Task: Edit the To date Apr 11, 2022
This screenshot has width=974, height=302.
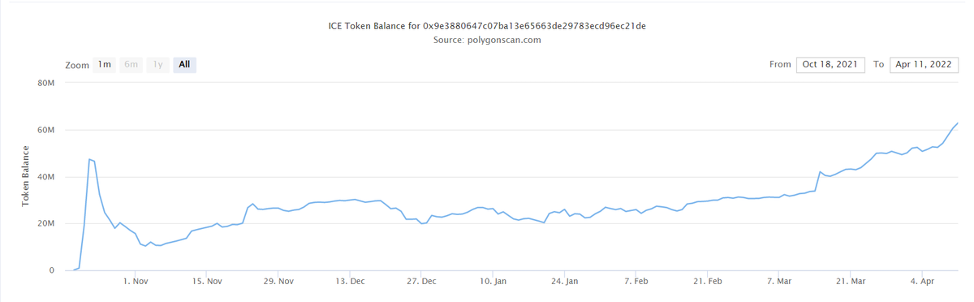Action: click(x=923, y=64)
